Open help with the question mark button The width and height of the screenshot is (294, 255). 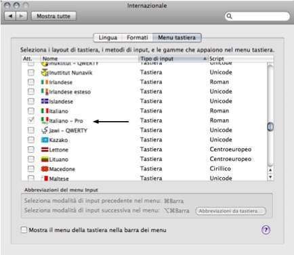click(x=266, y=230)
